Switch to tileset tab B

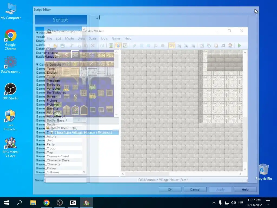[x=65, y=120]
